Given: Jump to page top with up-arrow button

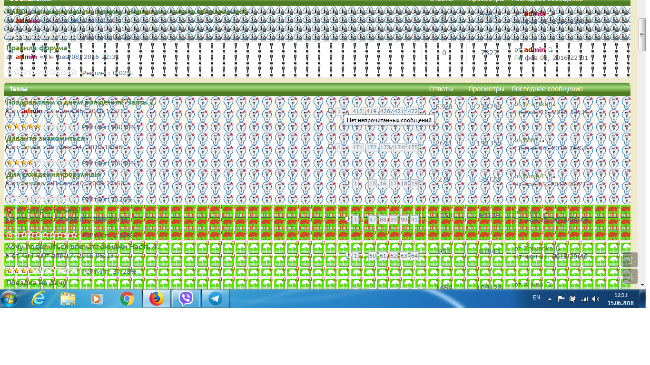Looking at the screenshot, I should 630,259.
